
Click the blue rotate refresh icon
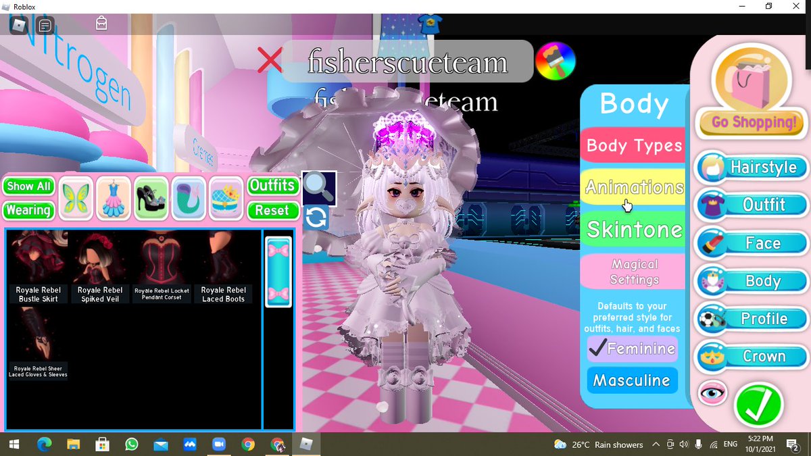[316, 218]
